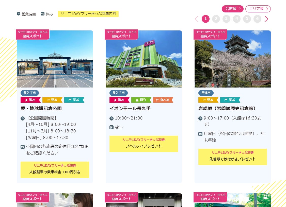Image resolution: width=286 pixels, height=207 pixels.
Task: Select pagination page 5
Action: click(x=247, y=19)
